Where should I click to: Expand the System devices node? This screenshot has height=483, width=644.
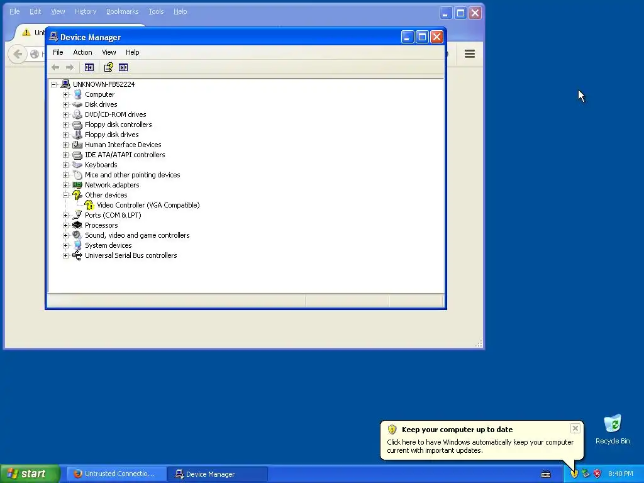[65, 245]
